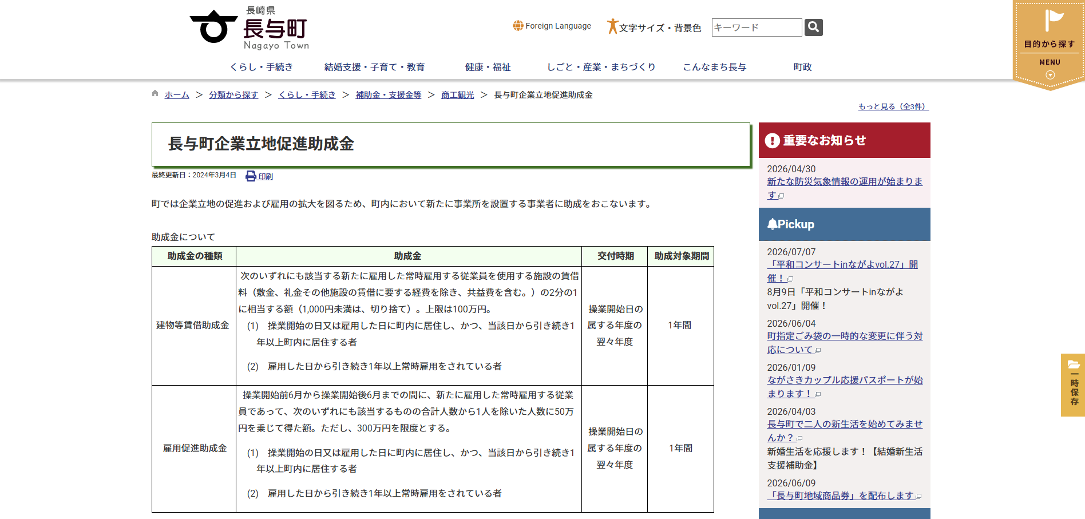Open 分類から探す breadcrumb link
The width and height of the screenshot is (1085, 519).
coord(233,95)
